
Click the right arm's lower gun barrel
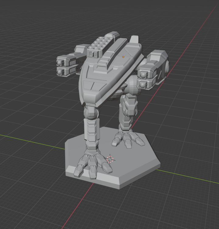click(142, 85)
